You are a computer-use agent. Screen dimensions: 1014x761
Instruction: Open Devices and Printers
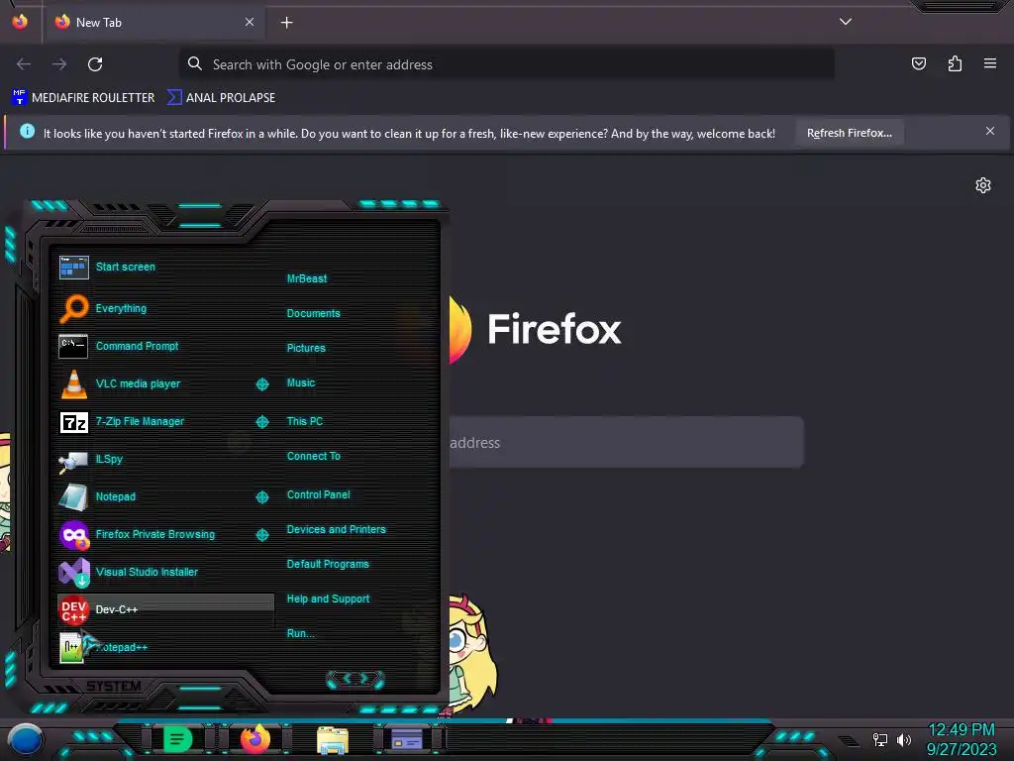[337, 529]
